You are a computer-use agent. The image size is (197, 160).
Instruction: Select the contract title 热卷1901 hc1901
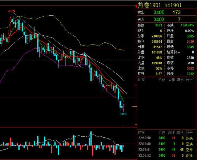[160, 5]
